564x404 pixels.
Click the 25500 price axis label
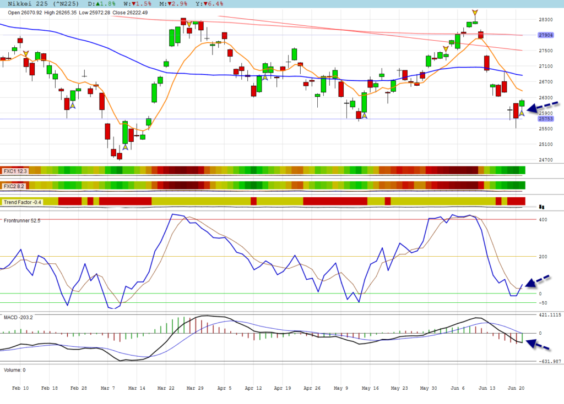(x=546, y=129)
